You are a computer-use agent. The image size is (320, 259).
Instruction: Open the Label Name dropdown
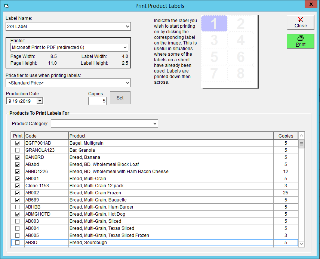pos(127,27)
